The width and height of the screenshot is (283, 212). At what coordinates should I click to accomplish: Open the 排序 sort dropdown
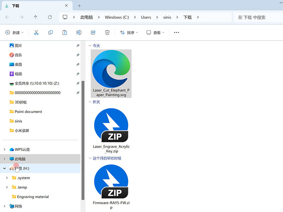pyautogui.click(x=129, y=33)
